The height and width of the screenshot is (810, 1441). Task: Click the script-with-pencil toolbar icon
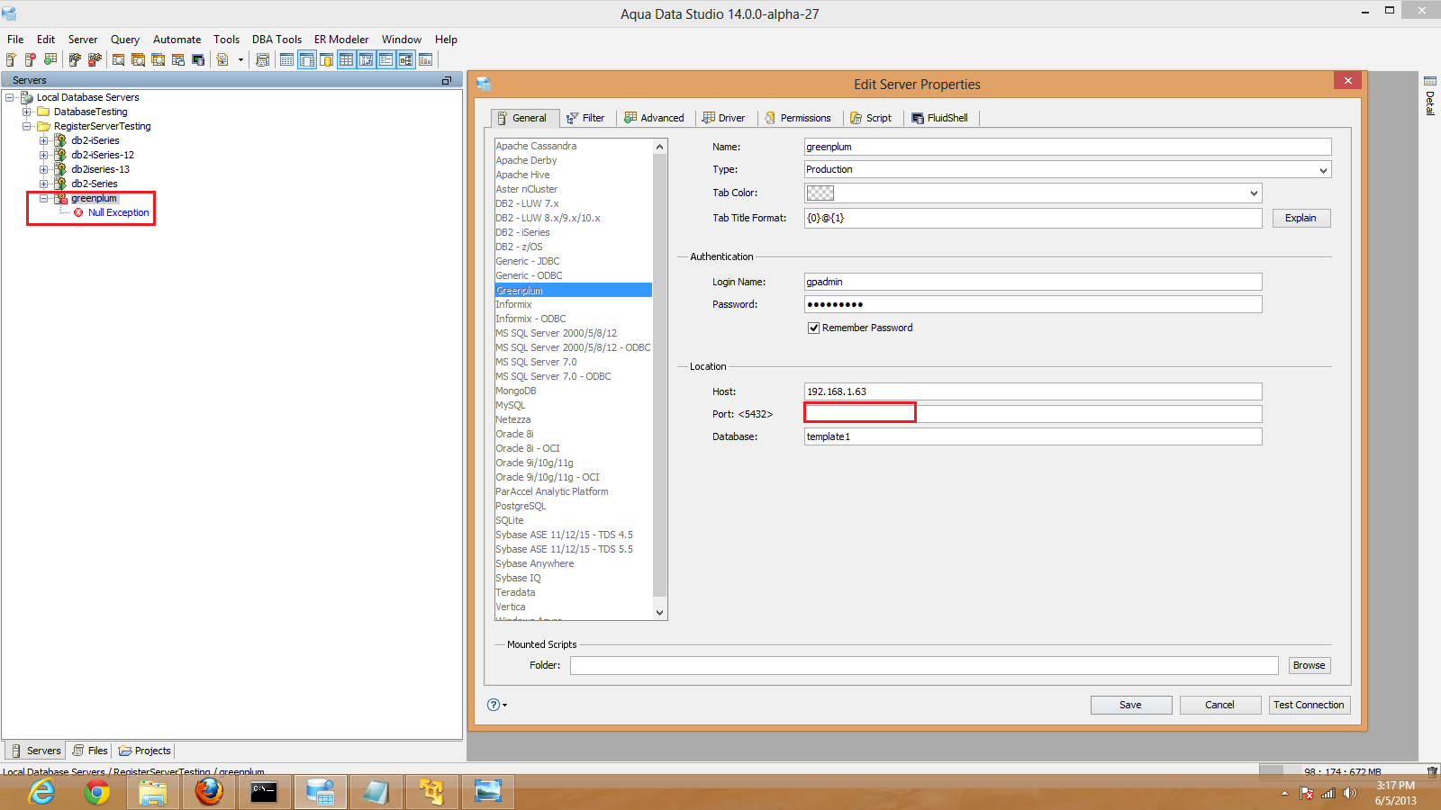(x=222, y=59)
